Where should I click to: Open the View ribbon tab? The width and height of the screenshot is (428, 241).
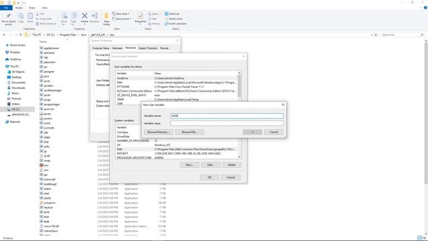pyautogui.click(x=45, y=7)
